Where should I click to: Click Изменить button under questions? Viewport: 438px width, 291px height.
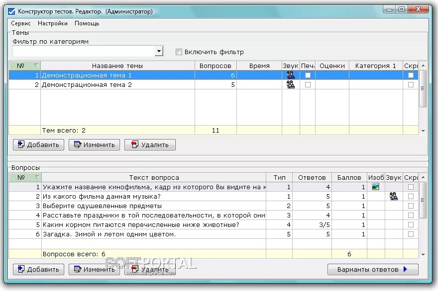point(94,269)
